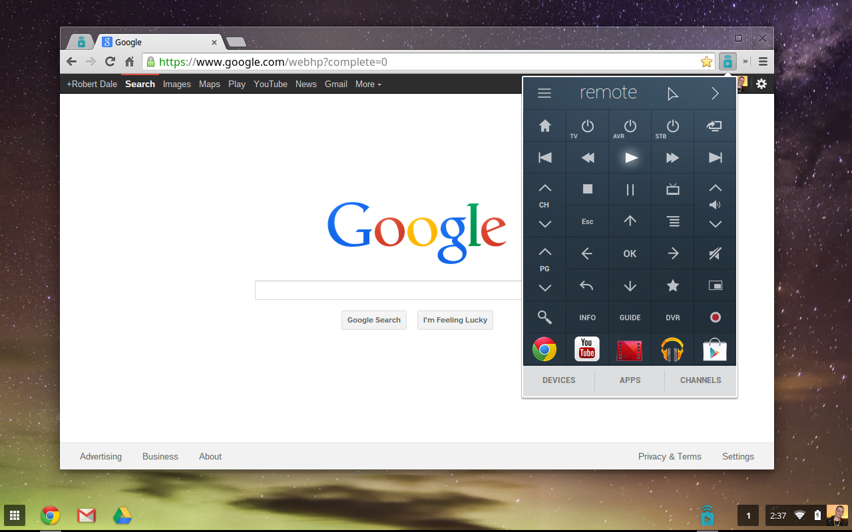Open YouTube in Google bar
The width and height of the screenshot is (852, 532).
[x=271, y=84]
